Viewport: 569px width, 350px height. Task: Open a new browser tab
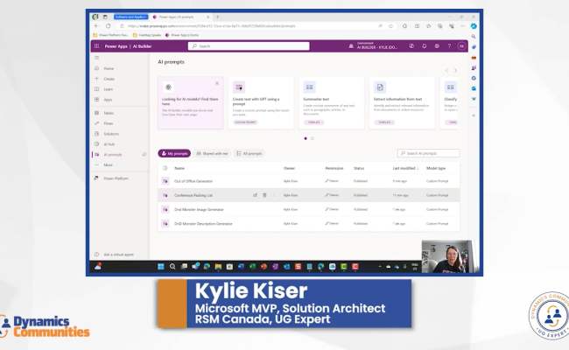point(217,17)
